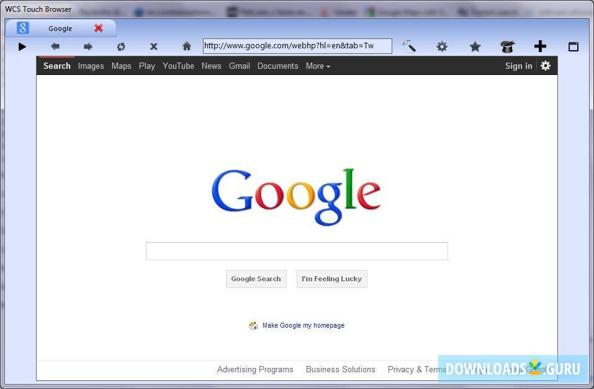Reload the page with the refresh icon
The width and height of the screenshot is (594, 389).
[121, 46]
